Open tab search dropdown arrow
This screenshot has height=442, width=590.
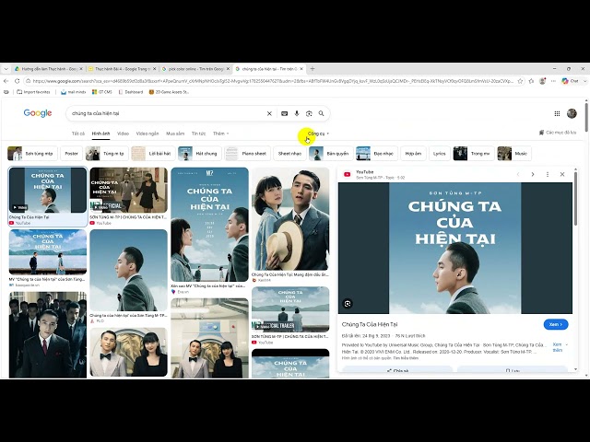(x=6, y=69)
